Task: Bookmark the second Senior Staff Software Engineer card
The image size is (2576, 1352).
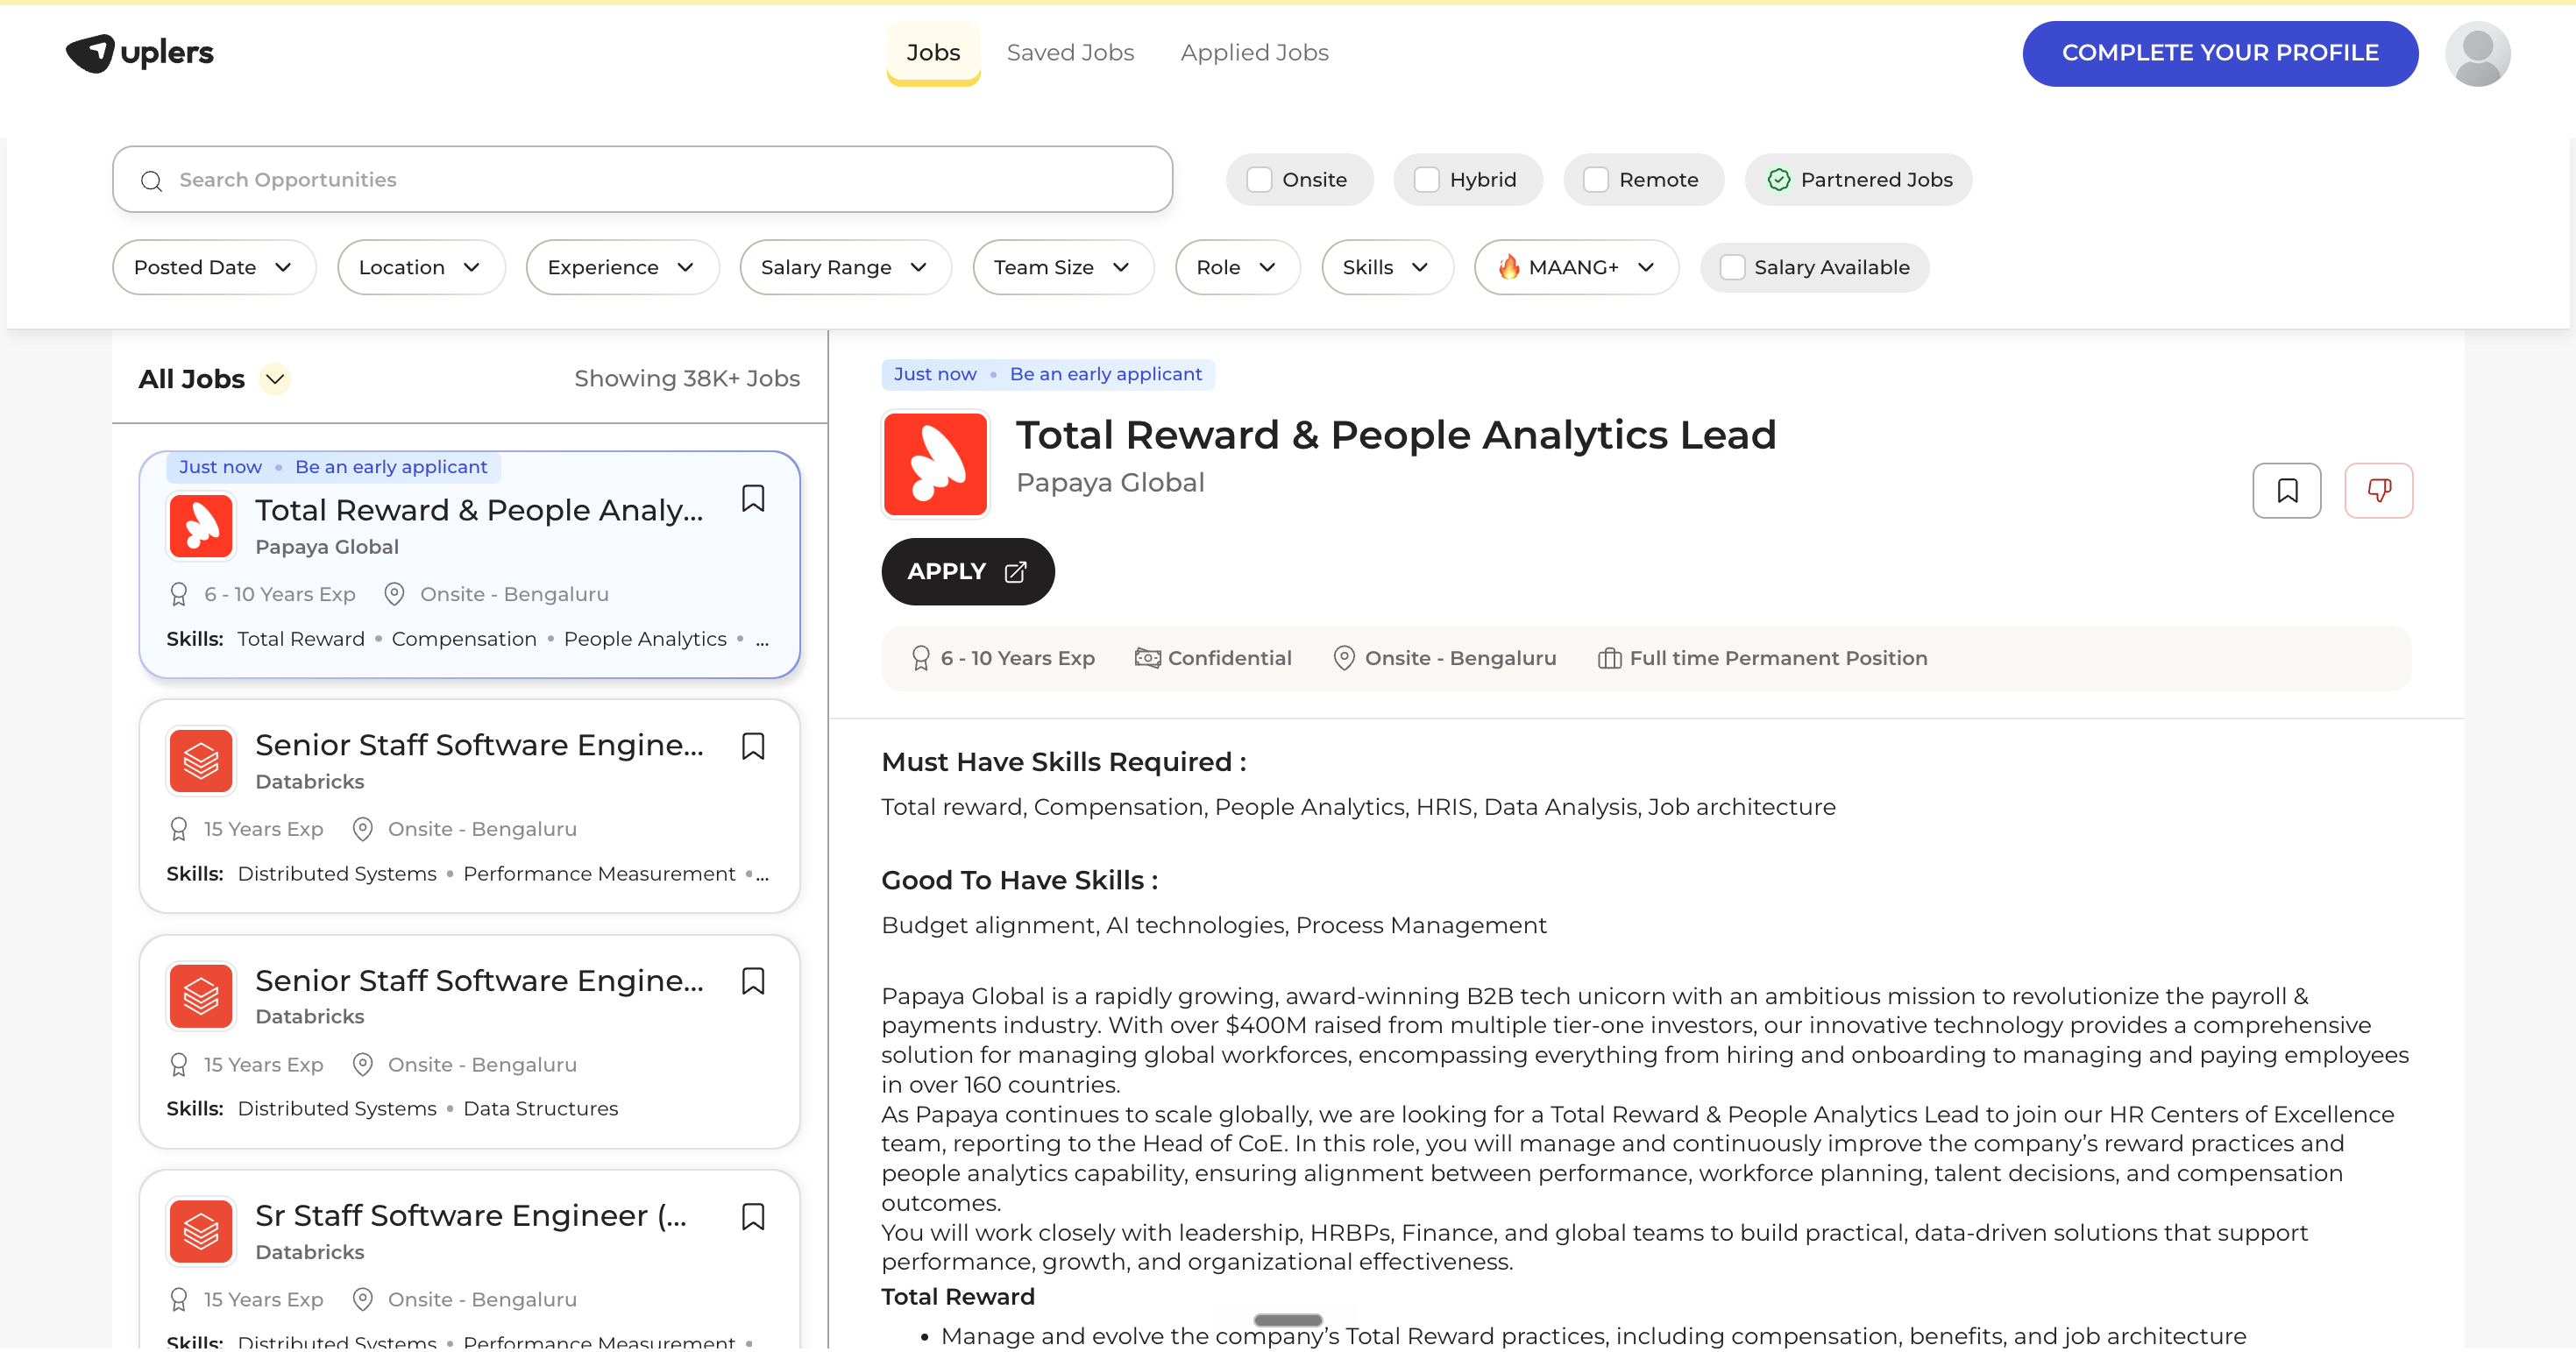Action: pyautogui.click(x=753, y=981)
